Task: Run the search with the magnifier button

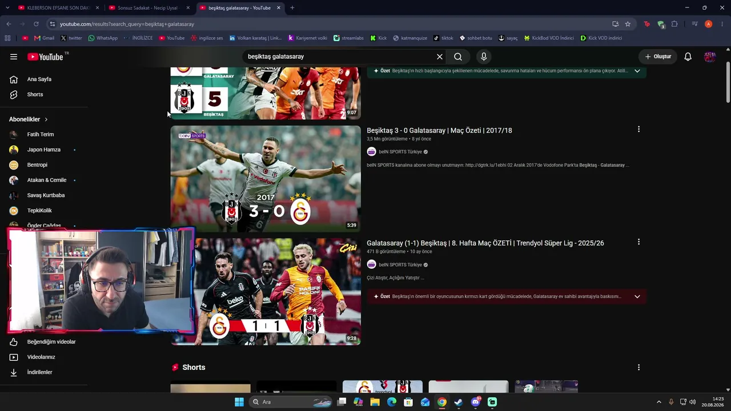Action: point(458,57)
